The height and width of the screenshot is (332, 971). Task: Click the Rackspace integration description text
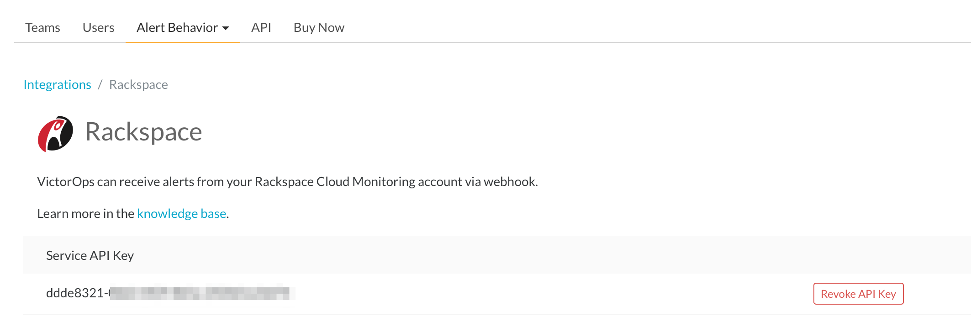pyautogui.click(x=288, y=181)
